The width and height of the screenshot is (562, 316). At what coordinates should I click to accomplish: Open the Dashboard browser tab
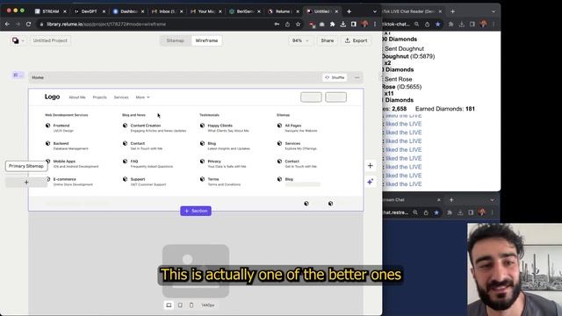pyautogui.click(x=128, y=11)
